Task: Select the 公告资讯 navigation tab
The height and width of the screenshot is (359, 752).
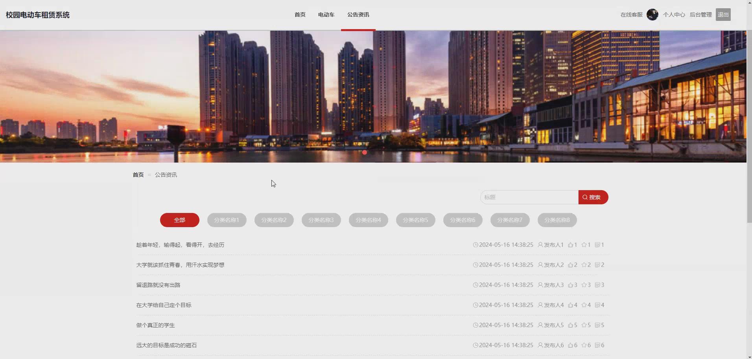Action: [x=358, y=15]
